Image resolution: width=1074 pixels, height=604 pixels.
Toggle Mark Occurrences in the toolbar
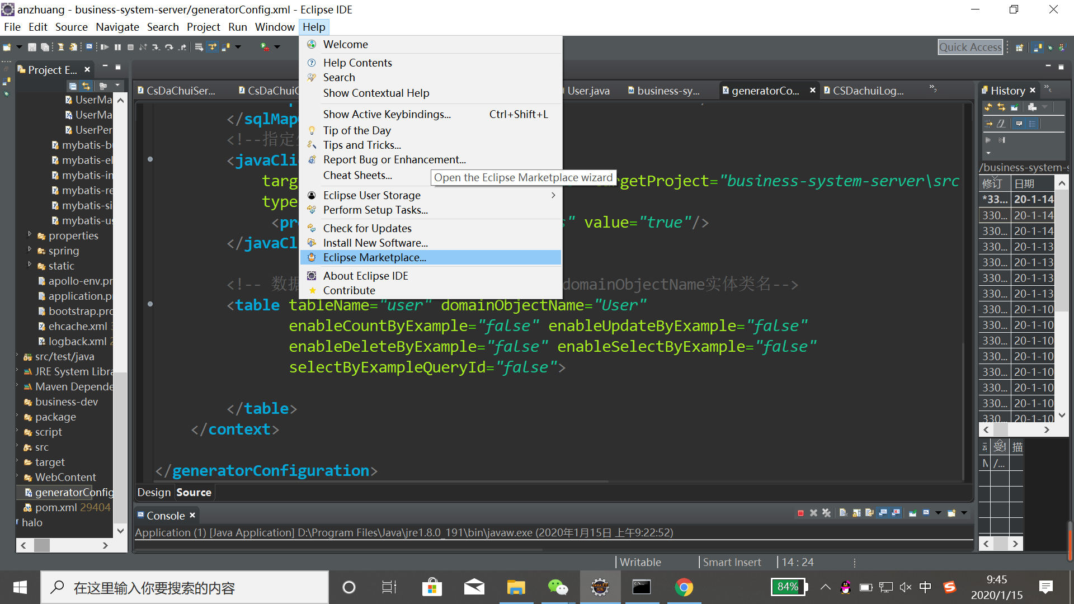[213, 47]
